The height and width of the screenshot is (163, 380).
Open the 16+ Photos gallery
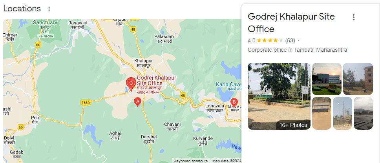tap(293, 125)
